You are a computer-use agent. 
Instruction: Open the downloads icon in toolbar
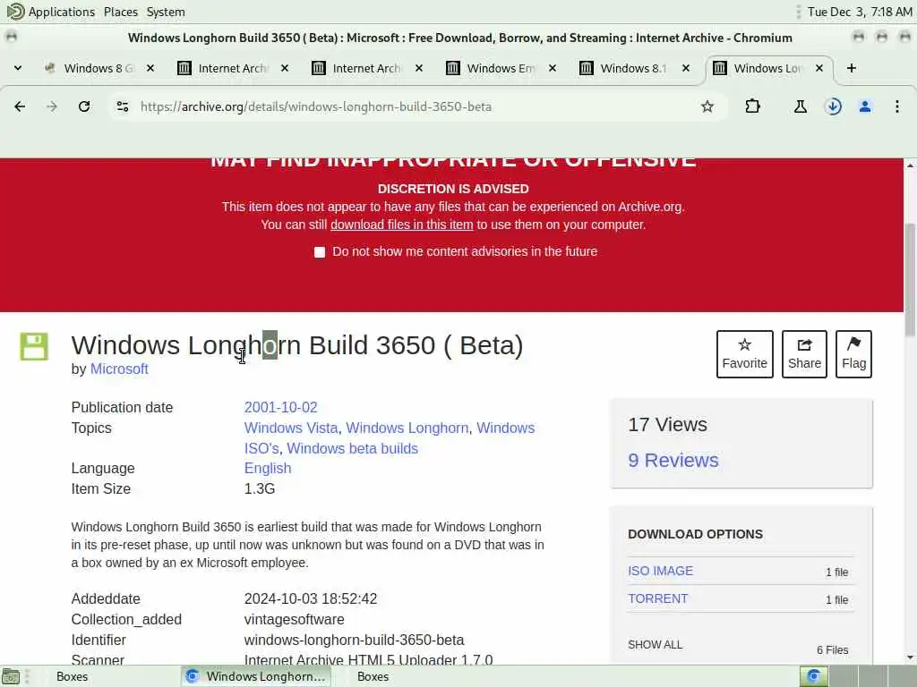point(833,106)
